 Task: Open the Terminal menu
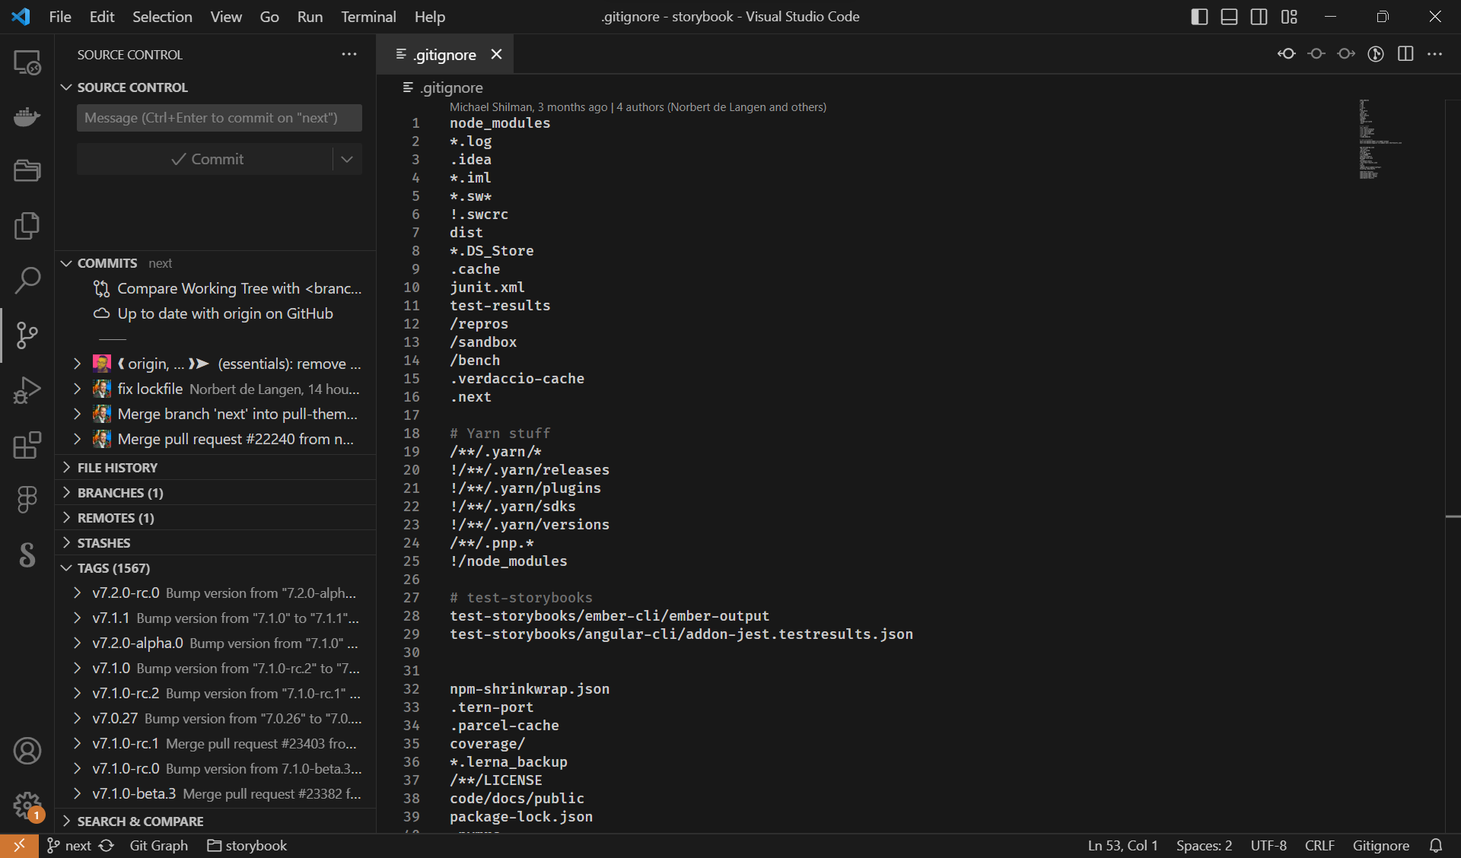pos(368,17)
